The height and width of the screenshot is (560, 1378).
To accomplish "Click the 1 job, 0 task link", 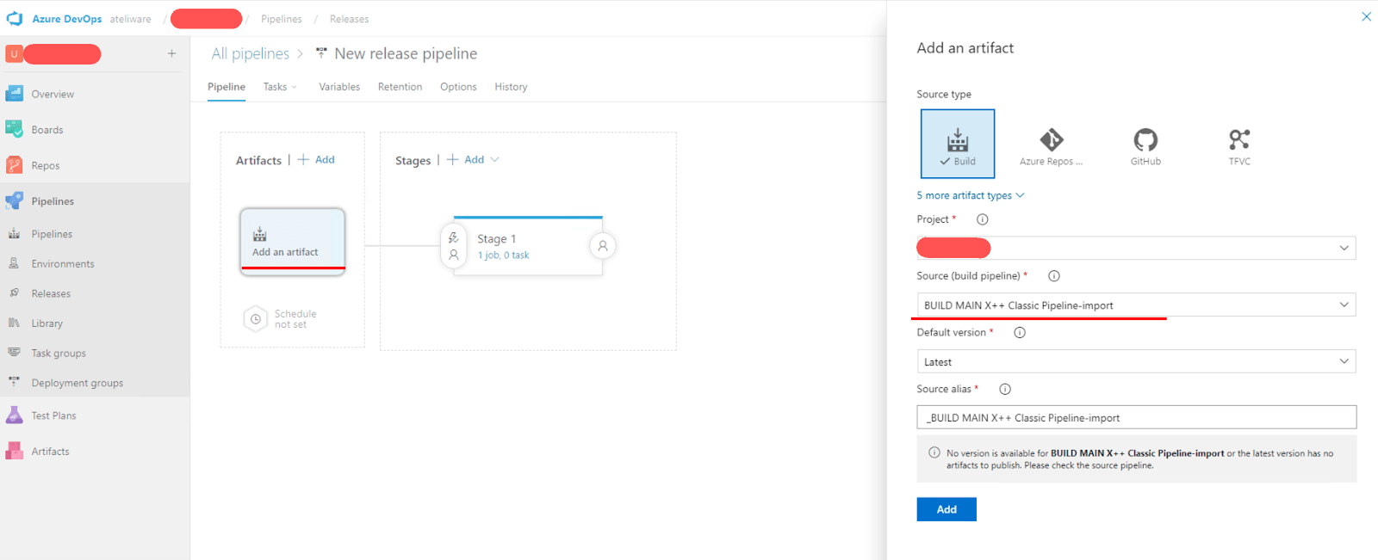I will coord(503,255).
